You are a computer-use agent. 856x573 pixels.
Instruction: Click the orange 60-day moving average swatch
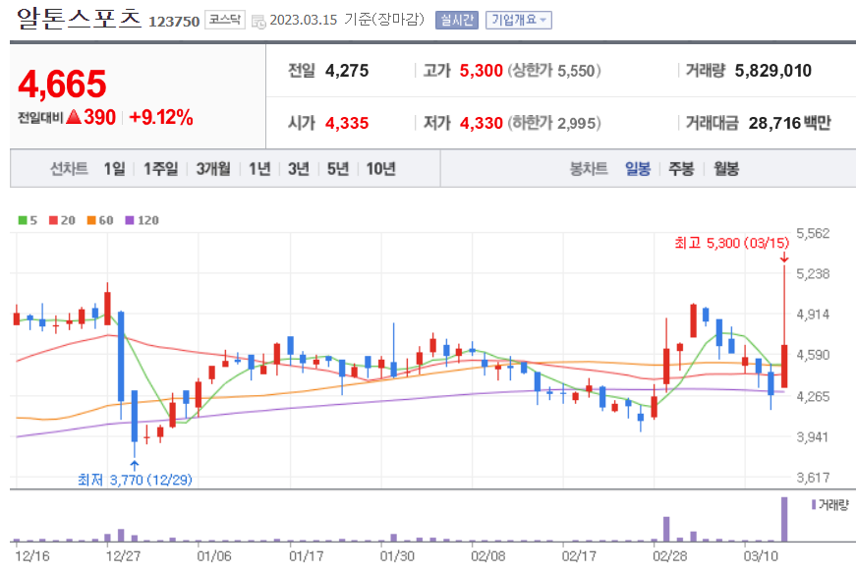(x=91, y=220)
